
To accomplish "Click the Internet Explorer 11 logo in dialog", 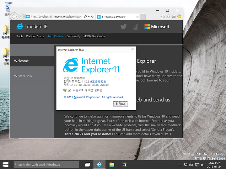I will pyautogui.click(x=91, y=66).
